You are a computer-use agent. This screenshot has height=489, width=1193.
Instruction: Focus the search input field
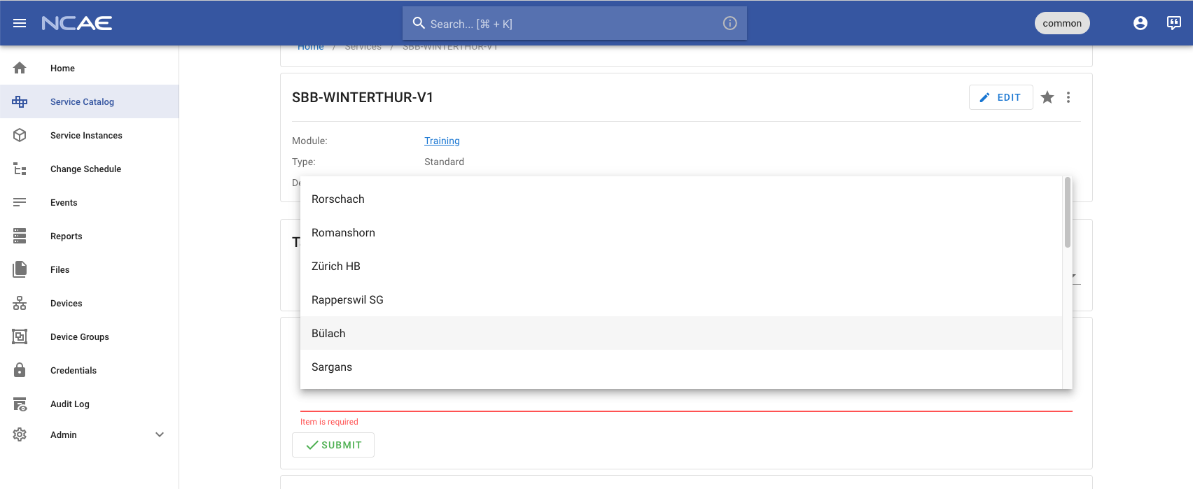[x=574, y=24]
